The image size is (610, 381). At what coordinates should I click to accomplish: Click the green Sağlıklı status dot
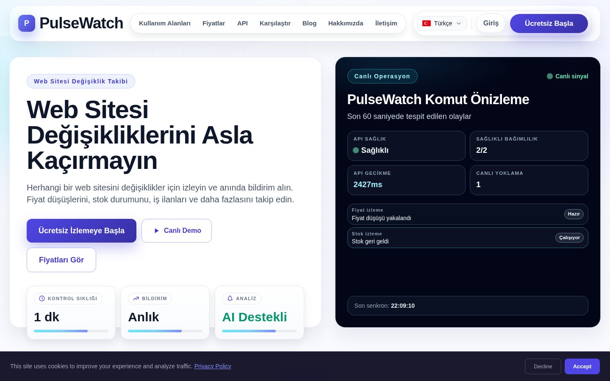point(356,150)
